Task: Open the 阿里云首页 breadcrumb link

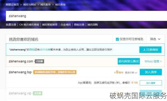Action: point(12,4)
